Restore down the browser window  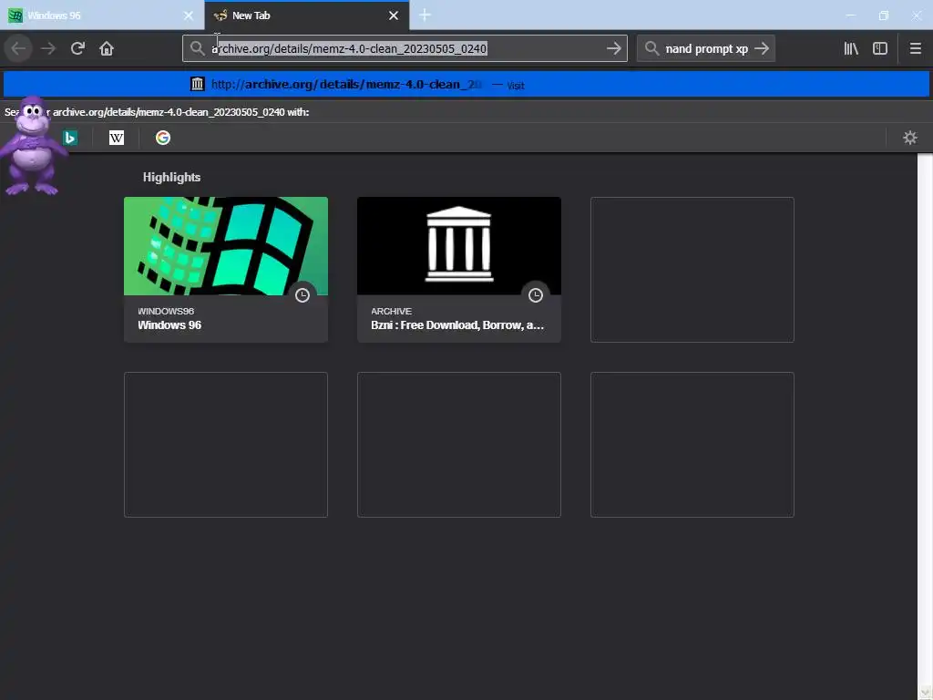coord(884,15)
